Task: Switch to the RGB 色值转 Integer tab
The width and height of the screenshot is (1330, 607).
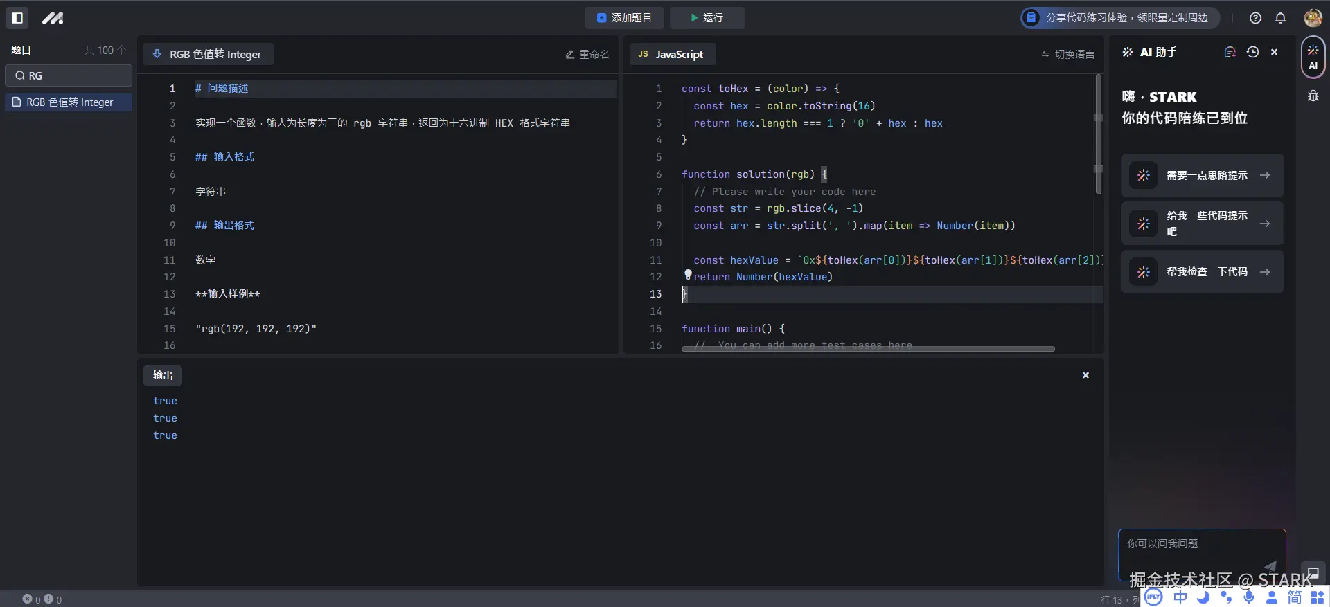Action: point(209,54)
